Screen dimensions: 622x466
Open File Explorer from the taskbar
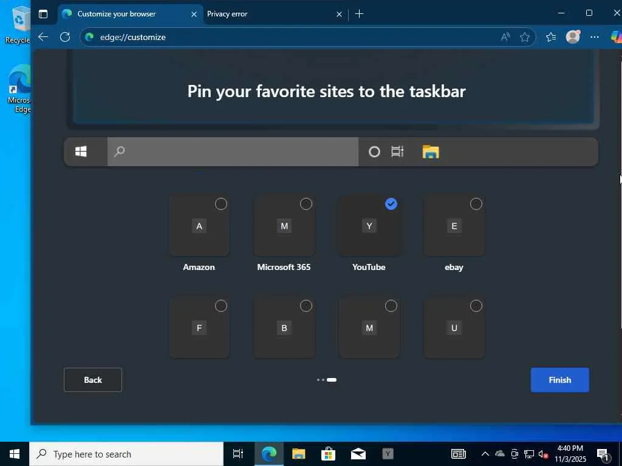[299, 454]
